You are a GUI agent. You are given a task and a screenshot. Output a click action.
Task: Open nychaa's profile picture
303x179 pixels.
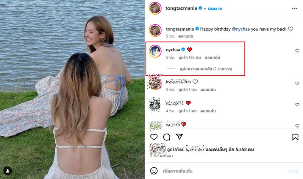pyautogui.click(x=155, y=52)
